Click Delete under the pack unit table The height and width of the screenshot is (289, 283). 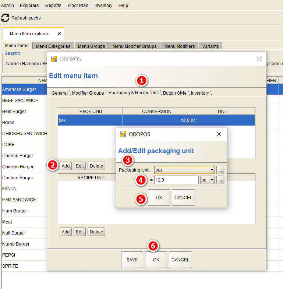(96, 166)
